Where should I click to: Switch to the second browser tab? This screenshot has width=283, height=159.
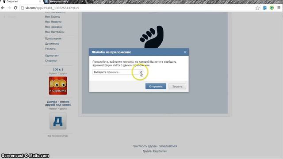pyautogui.click(x=59, y=1)
